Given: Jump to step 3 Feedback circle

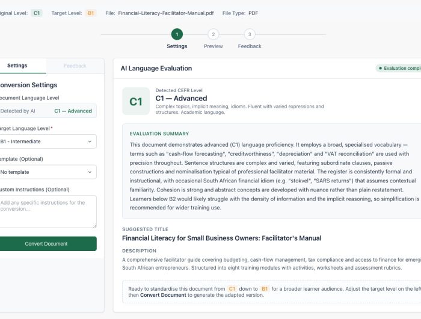Looking at the screenshot, I should click(250, 34).
